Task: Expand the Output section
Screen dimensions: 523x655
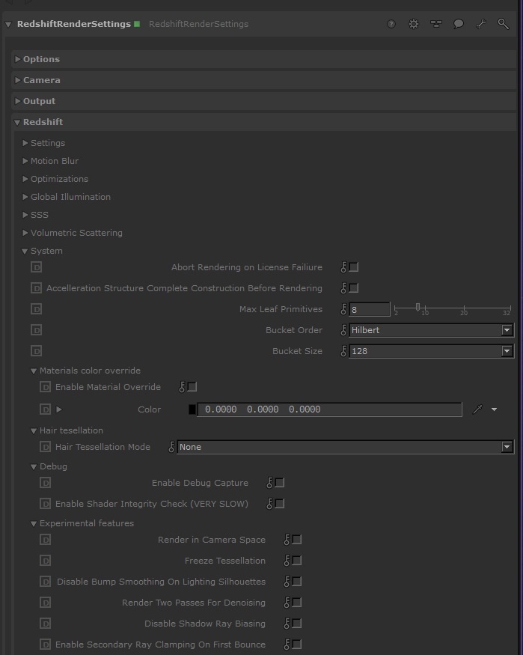Action: pos(17,101)
